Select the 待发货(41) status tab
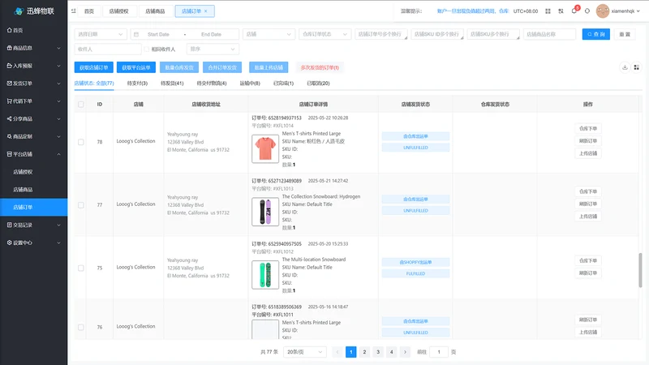The height and width of the screenshot is (365, 649). pyautogui.click(x=172, y=84)
